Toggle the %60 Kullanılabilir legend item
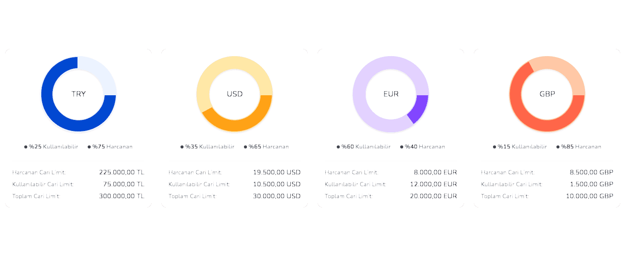625x256 pixels. click(x=364, y=147)
